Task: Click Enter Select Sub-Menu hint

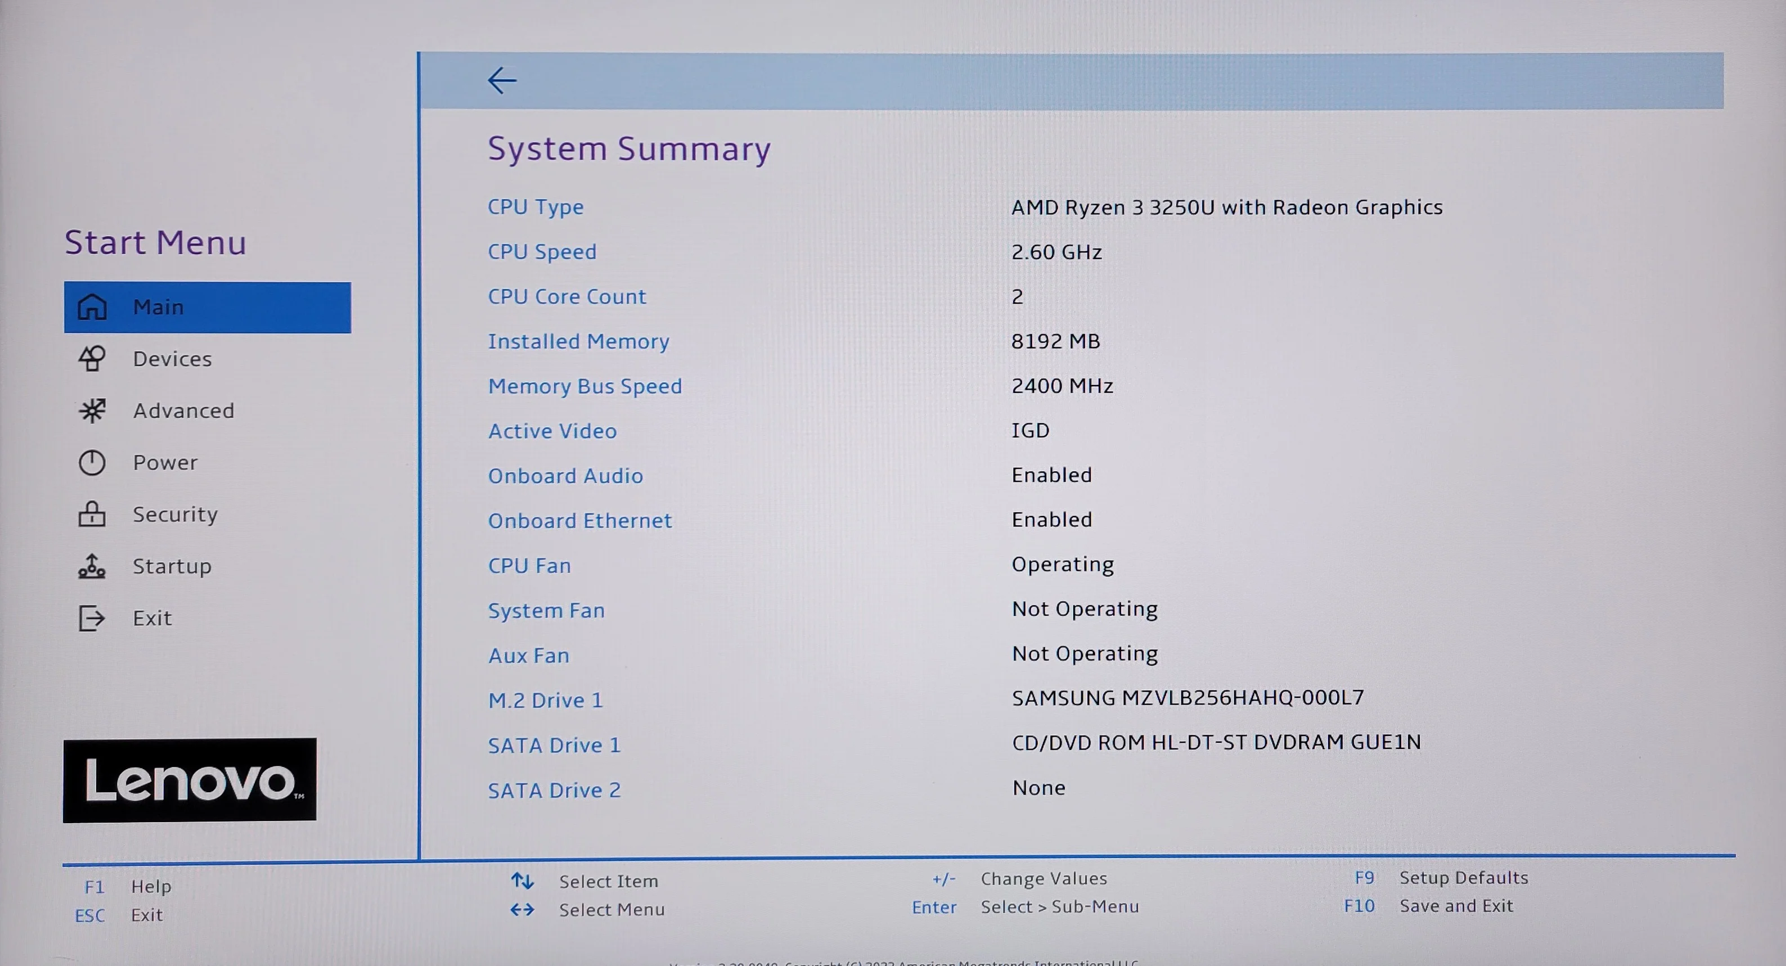Action: coord(1025,907)
